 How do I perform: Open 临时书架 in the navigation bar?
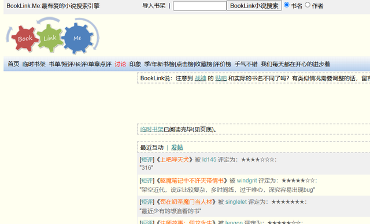[x=34, y=64]
